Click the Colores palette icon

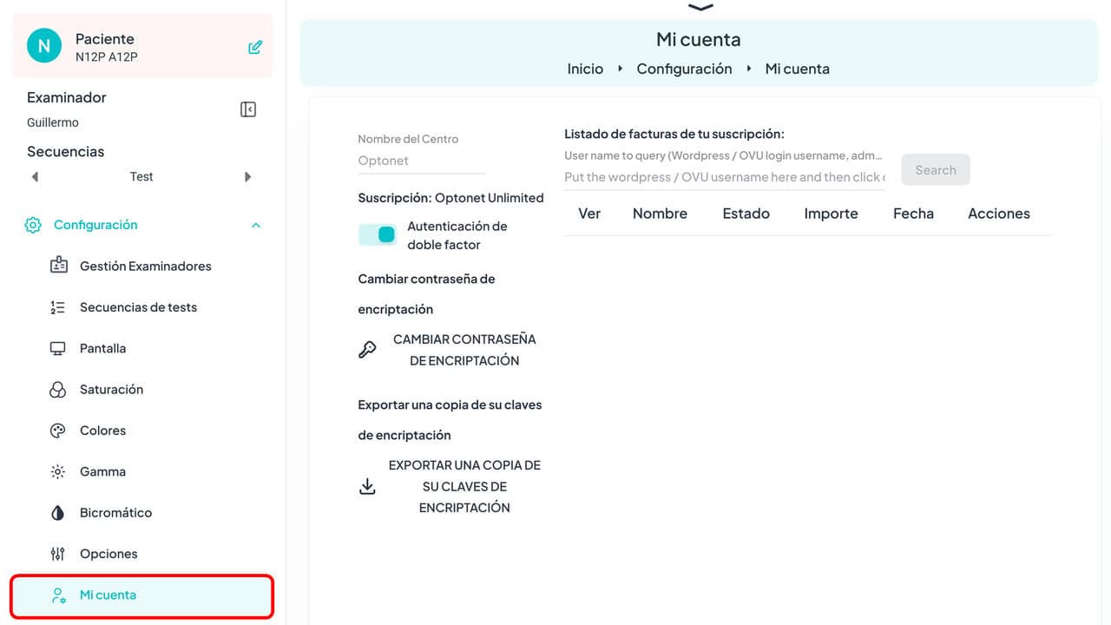58,431
